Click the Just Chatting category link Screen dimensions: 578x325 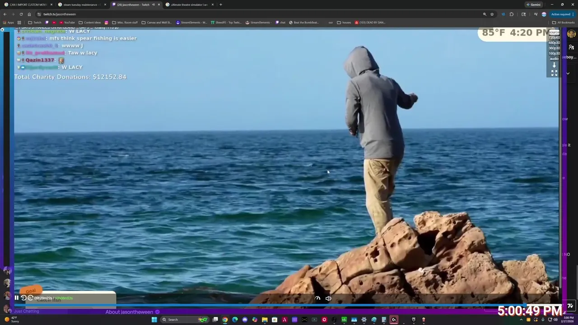pos(27,311)
